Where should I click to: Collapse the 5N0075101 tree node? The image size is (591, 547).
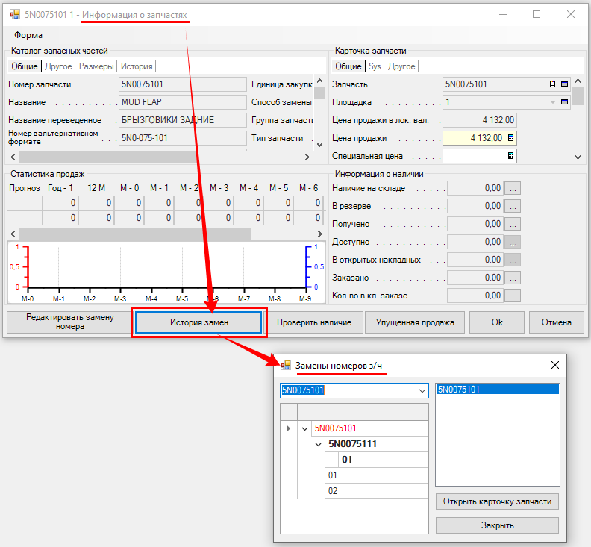(304, 428)
